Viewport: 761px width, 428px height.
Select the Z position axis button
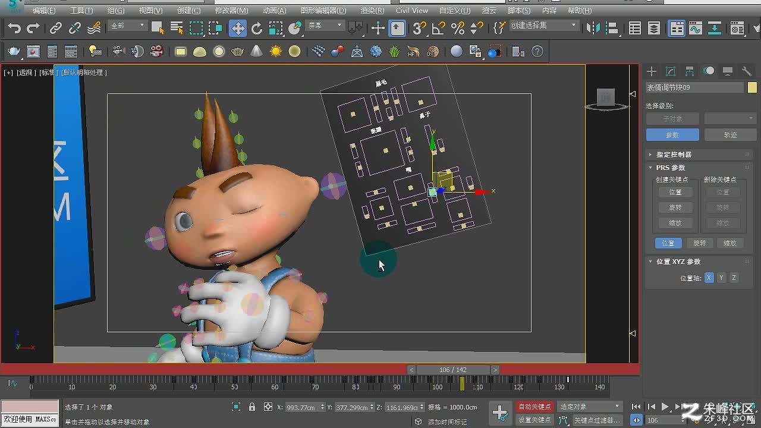click(734, 278)
